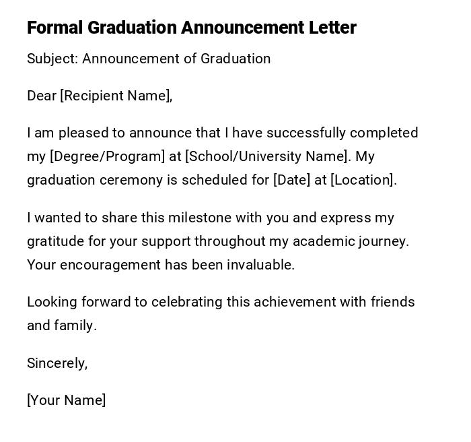Viewport: 471px width, 442px height.
Task: Click the word Dear in greeting
Action: [41, 96]
